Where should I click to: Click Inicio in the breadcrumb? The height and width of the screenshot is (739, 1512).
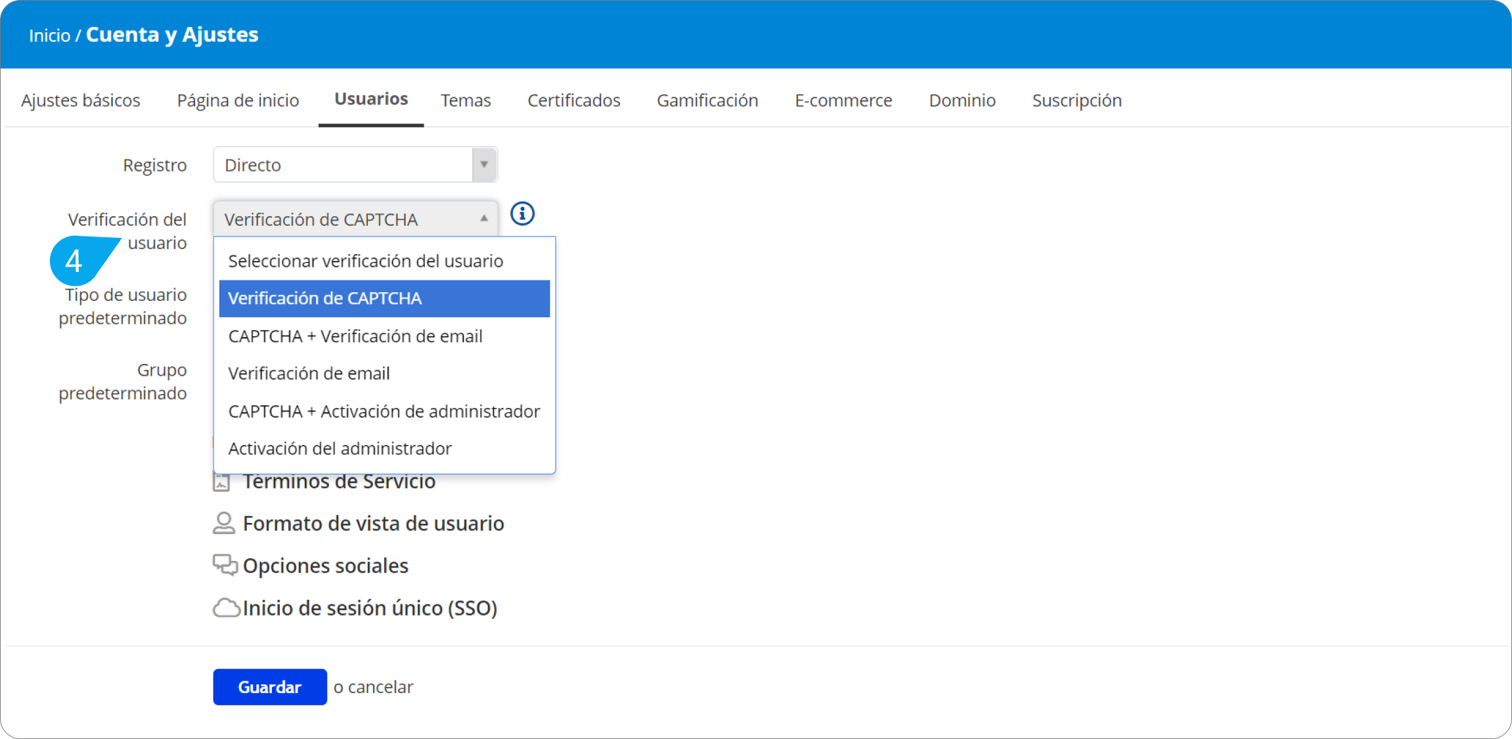[49, 35]
